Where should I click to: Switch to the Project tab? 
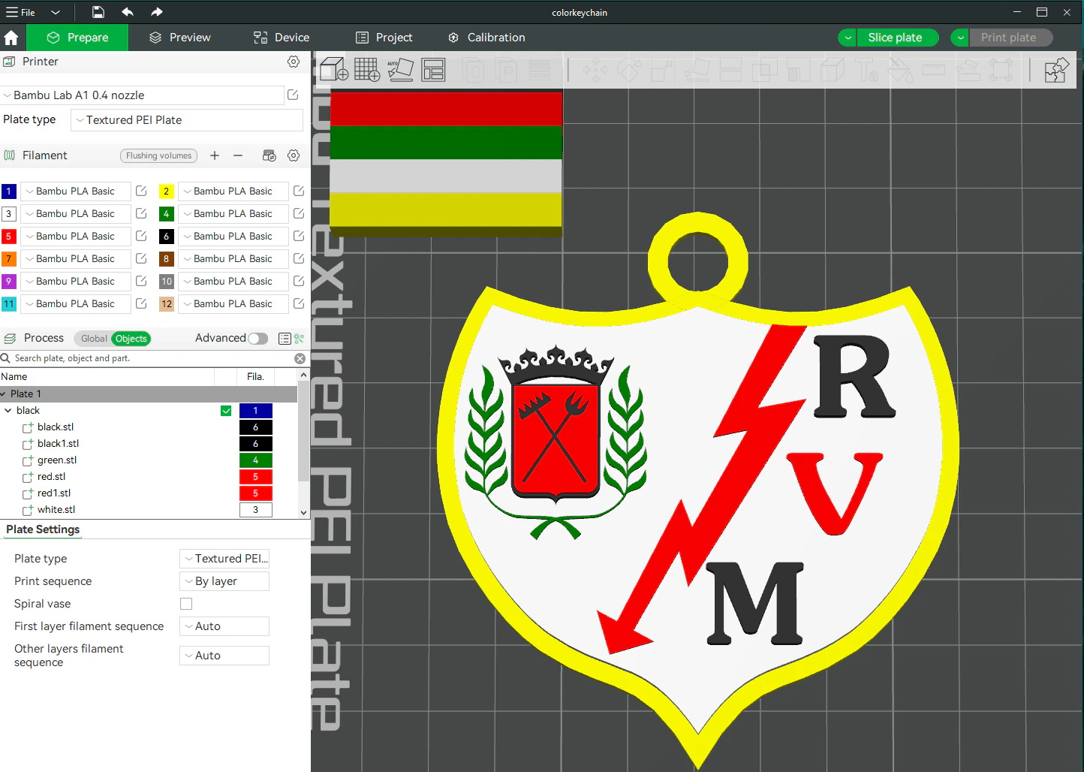[x=384, y=38]
